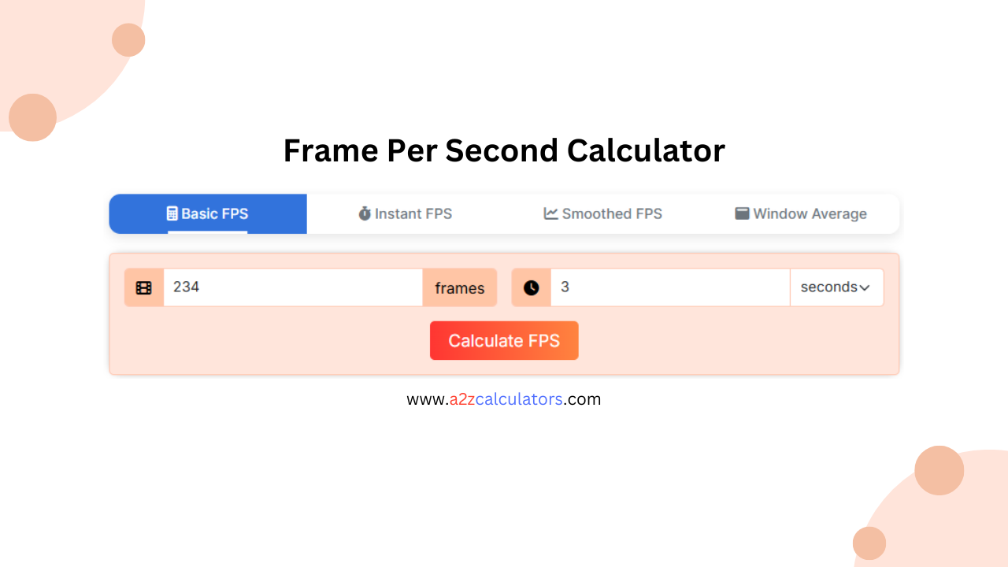Click the frames unit label badge
1008x567 pixels.
coord(460,287)
